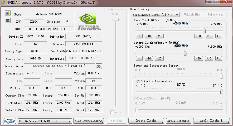Viewport: 233px width, 126px height.
Task: Click the Bus Width field 256 Bit
Action: click(84, 51)
